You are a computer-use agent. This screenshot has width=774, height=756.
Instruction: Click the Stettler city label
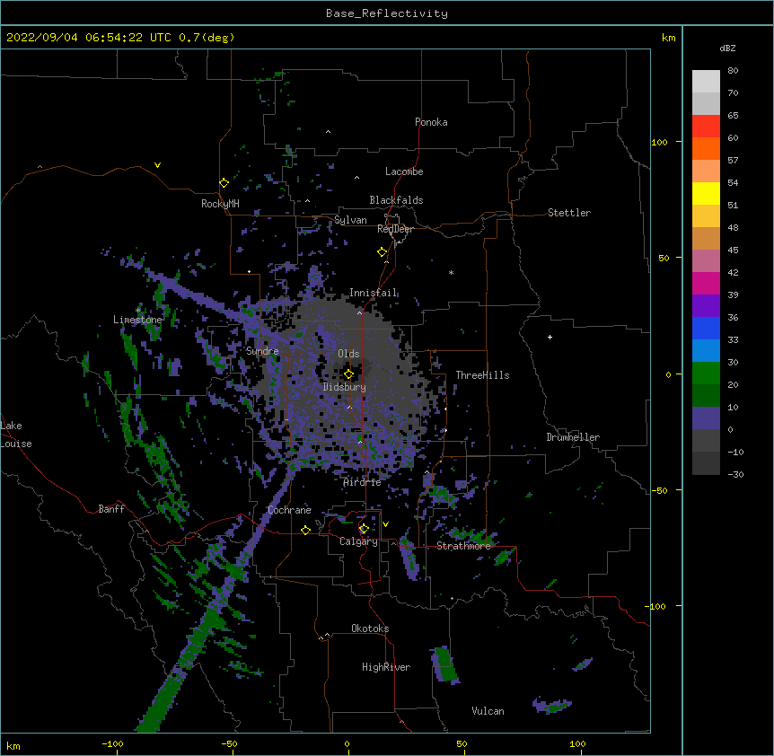569,213
